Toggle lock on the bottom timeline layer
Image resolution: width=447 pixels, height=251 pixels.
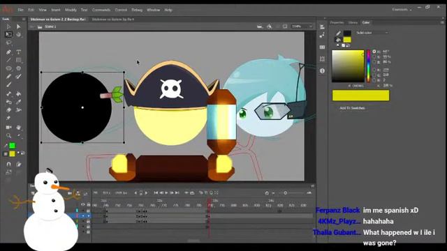pos(89,232)
